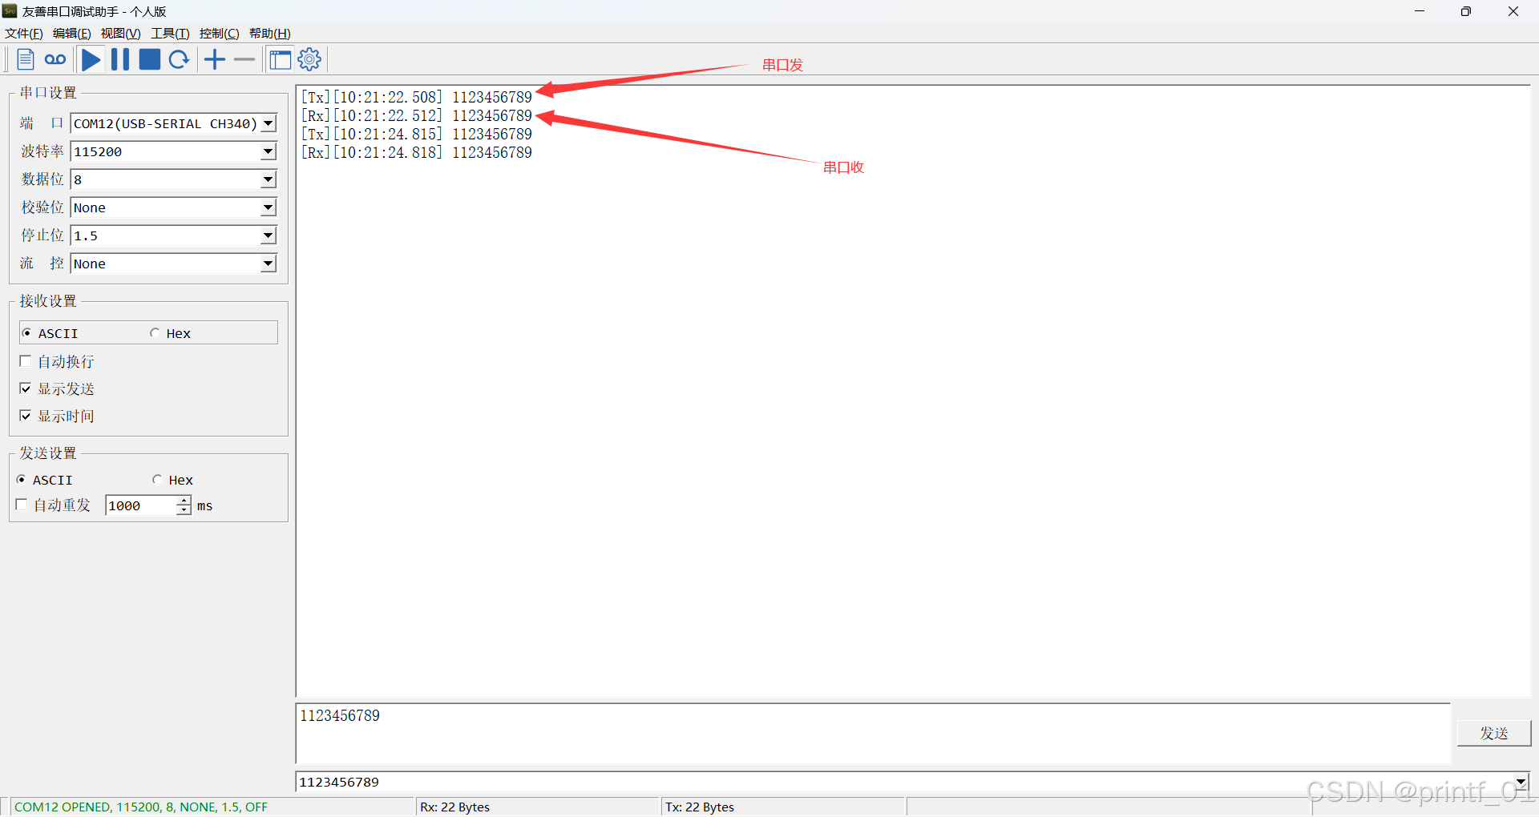The width and height of the screenshot is (1539, 817).
Task: Click the loopback infinity icon in toolbar
Action: click(55, 59)
